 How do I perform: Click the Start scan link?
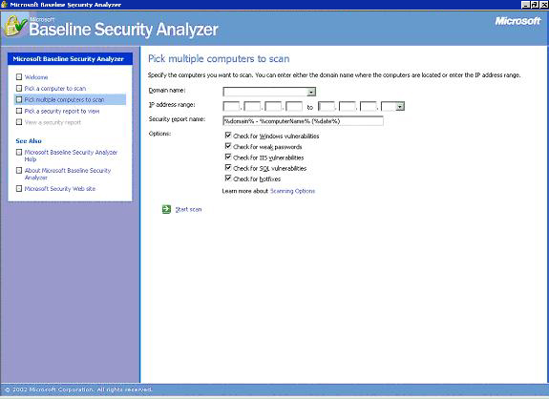188,209
